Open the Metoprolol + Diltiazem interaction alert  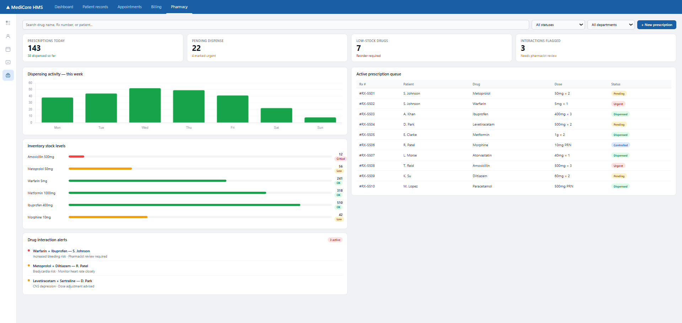pyautogui.click(x=185, y=269)
